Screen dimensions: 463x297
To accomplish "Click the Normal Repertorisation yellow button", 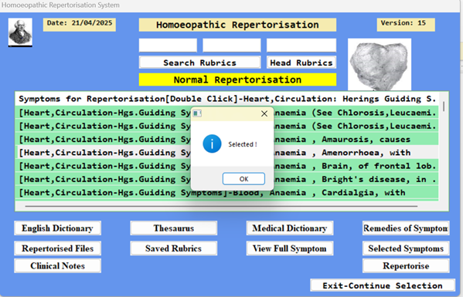I will [x=237, y=79].
